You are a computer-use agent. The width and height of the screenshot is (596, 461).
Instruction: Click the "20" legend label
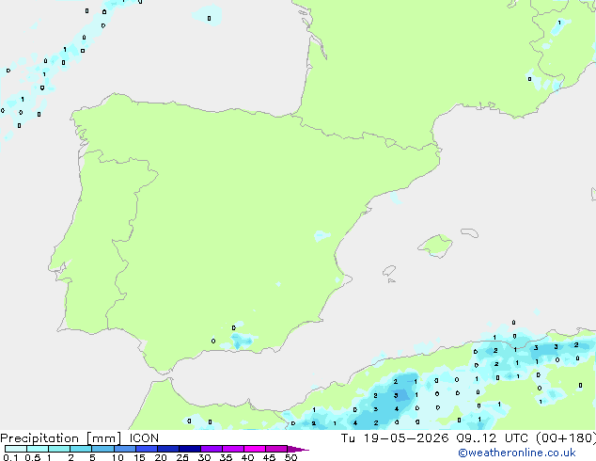(161, 457)
